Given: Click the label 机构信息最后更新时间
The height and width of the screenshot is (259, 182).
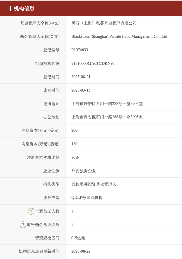Looking at the screenshot, I should 39,251.
